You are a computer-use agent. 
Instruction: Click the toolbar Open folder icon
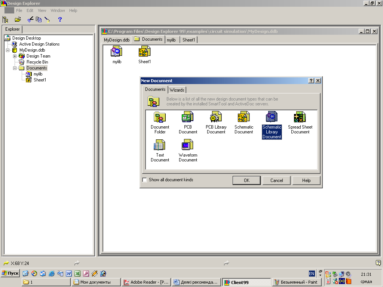pyautogui.click(x=18, y=19)
